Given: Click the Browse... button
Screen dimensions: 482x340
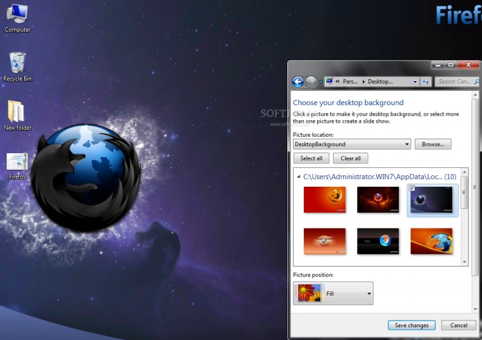Looking at the screenshot, I should click(433, 144).
